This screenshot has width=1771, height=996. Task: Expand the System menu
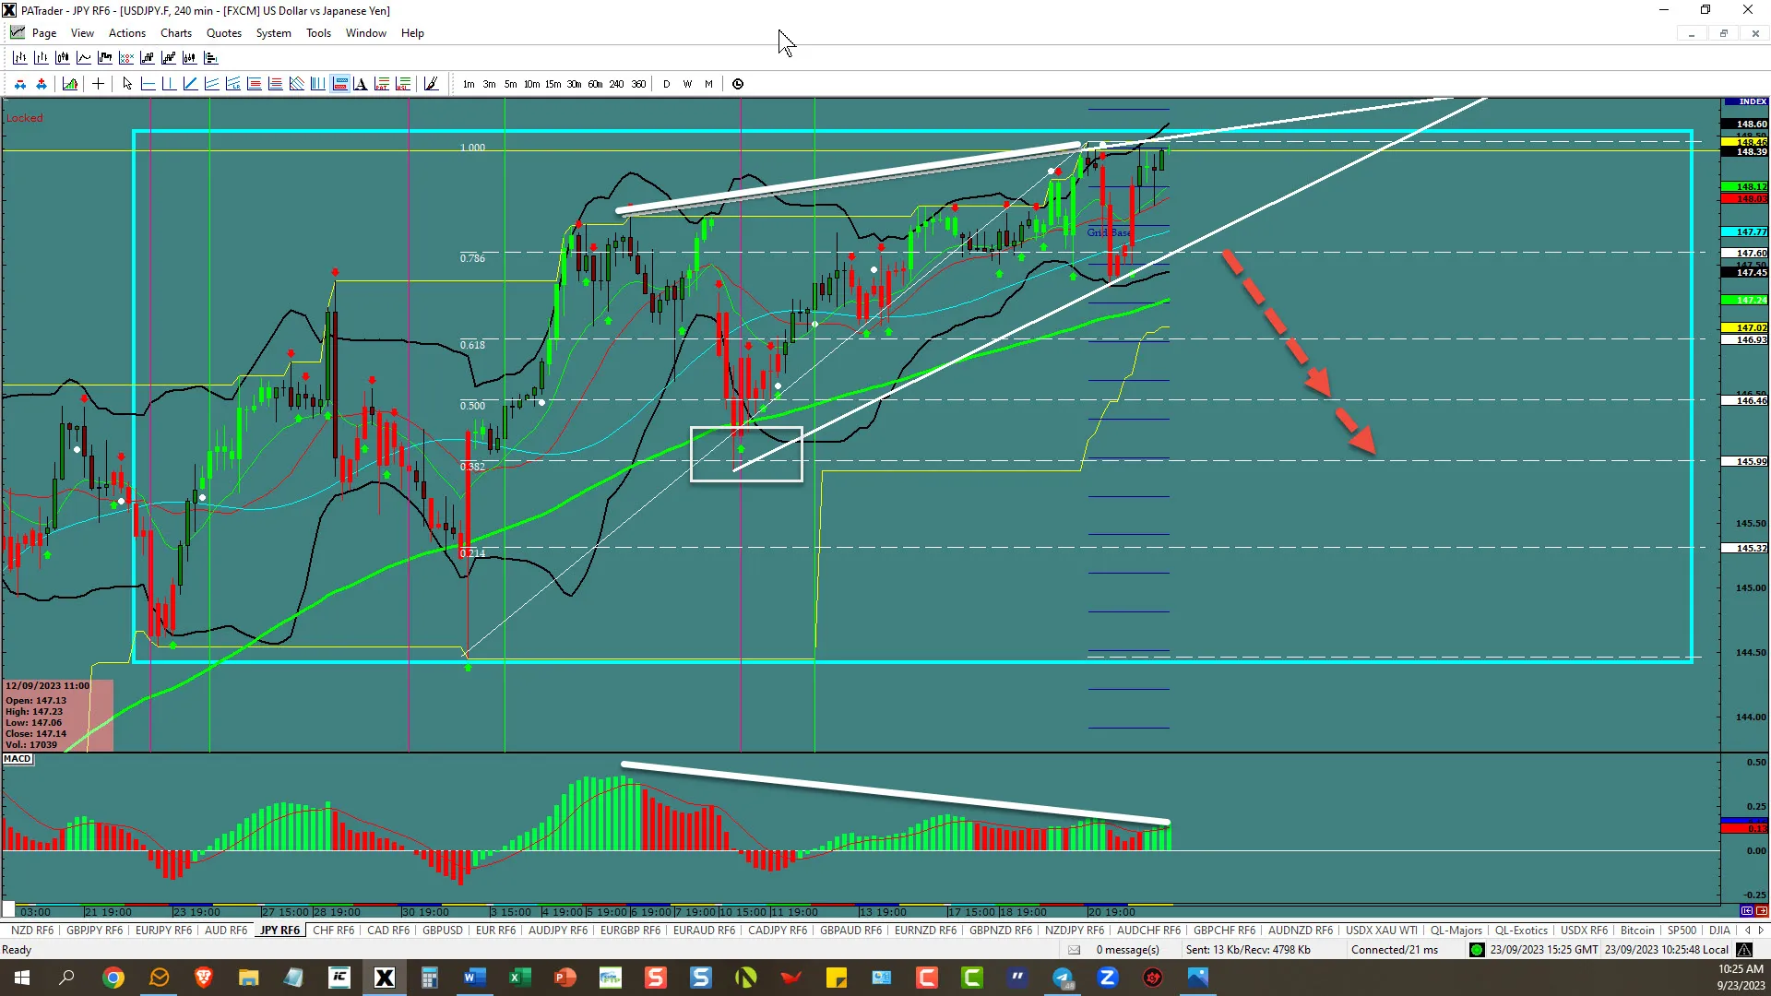(x=273, y=33)
